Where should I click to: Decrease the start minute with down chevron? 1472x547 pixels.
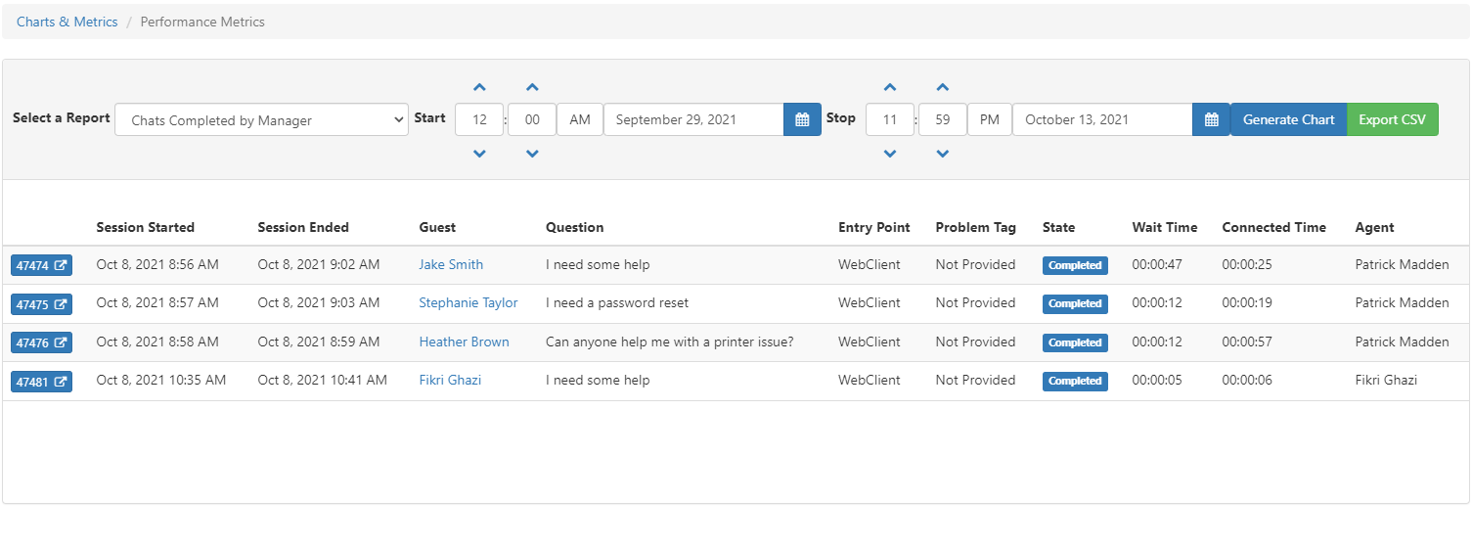click(532, 154)
